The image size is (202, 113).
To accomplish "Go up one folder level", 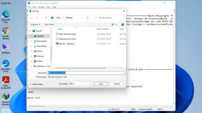I will tap(46, 18).
